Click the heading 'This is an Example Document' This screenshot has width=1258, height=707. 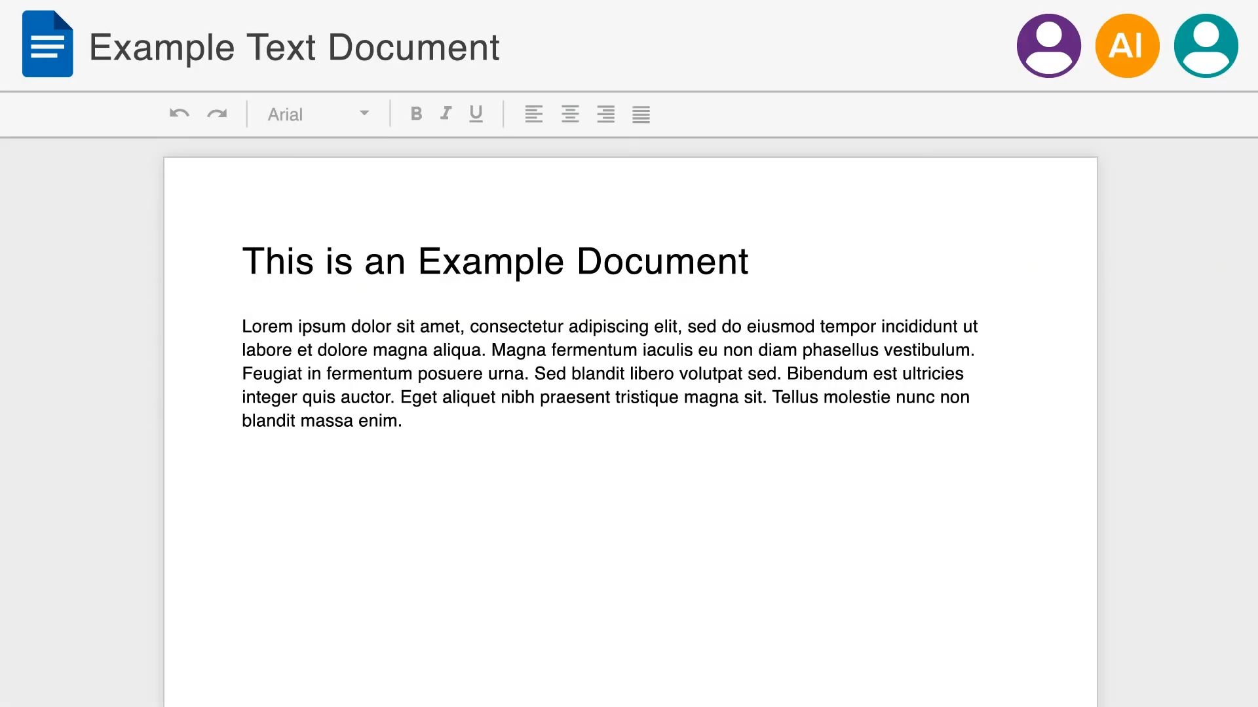coord(495,261)
